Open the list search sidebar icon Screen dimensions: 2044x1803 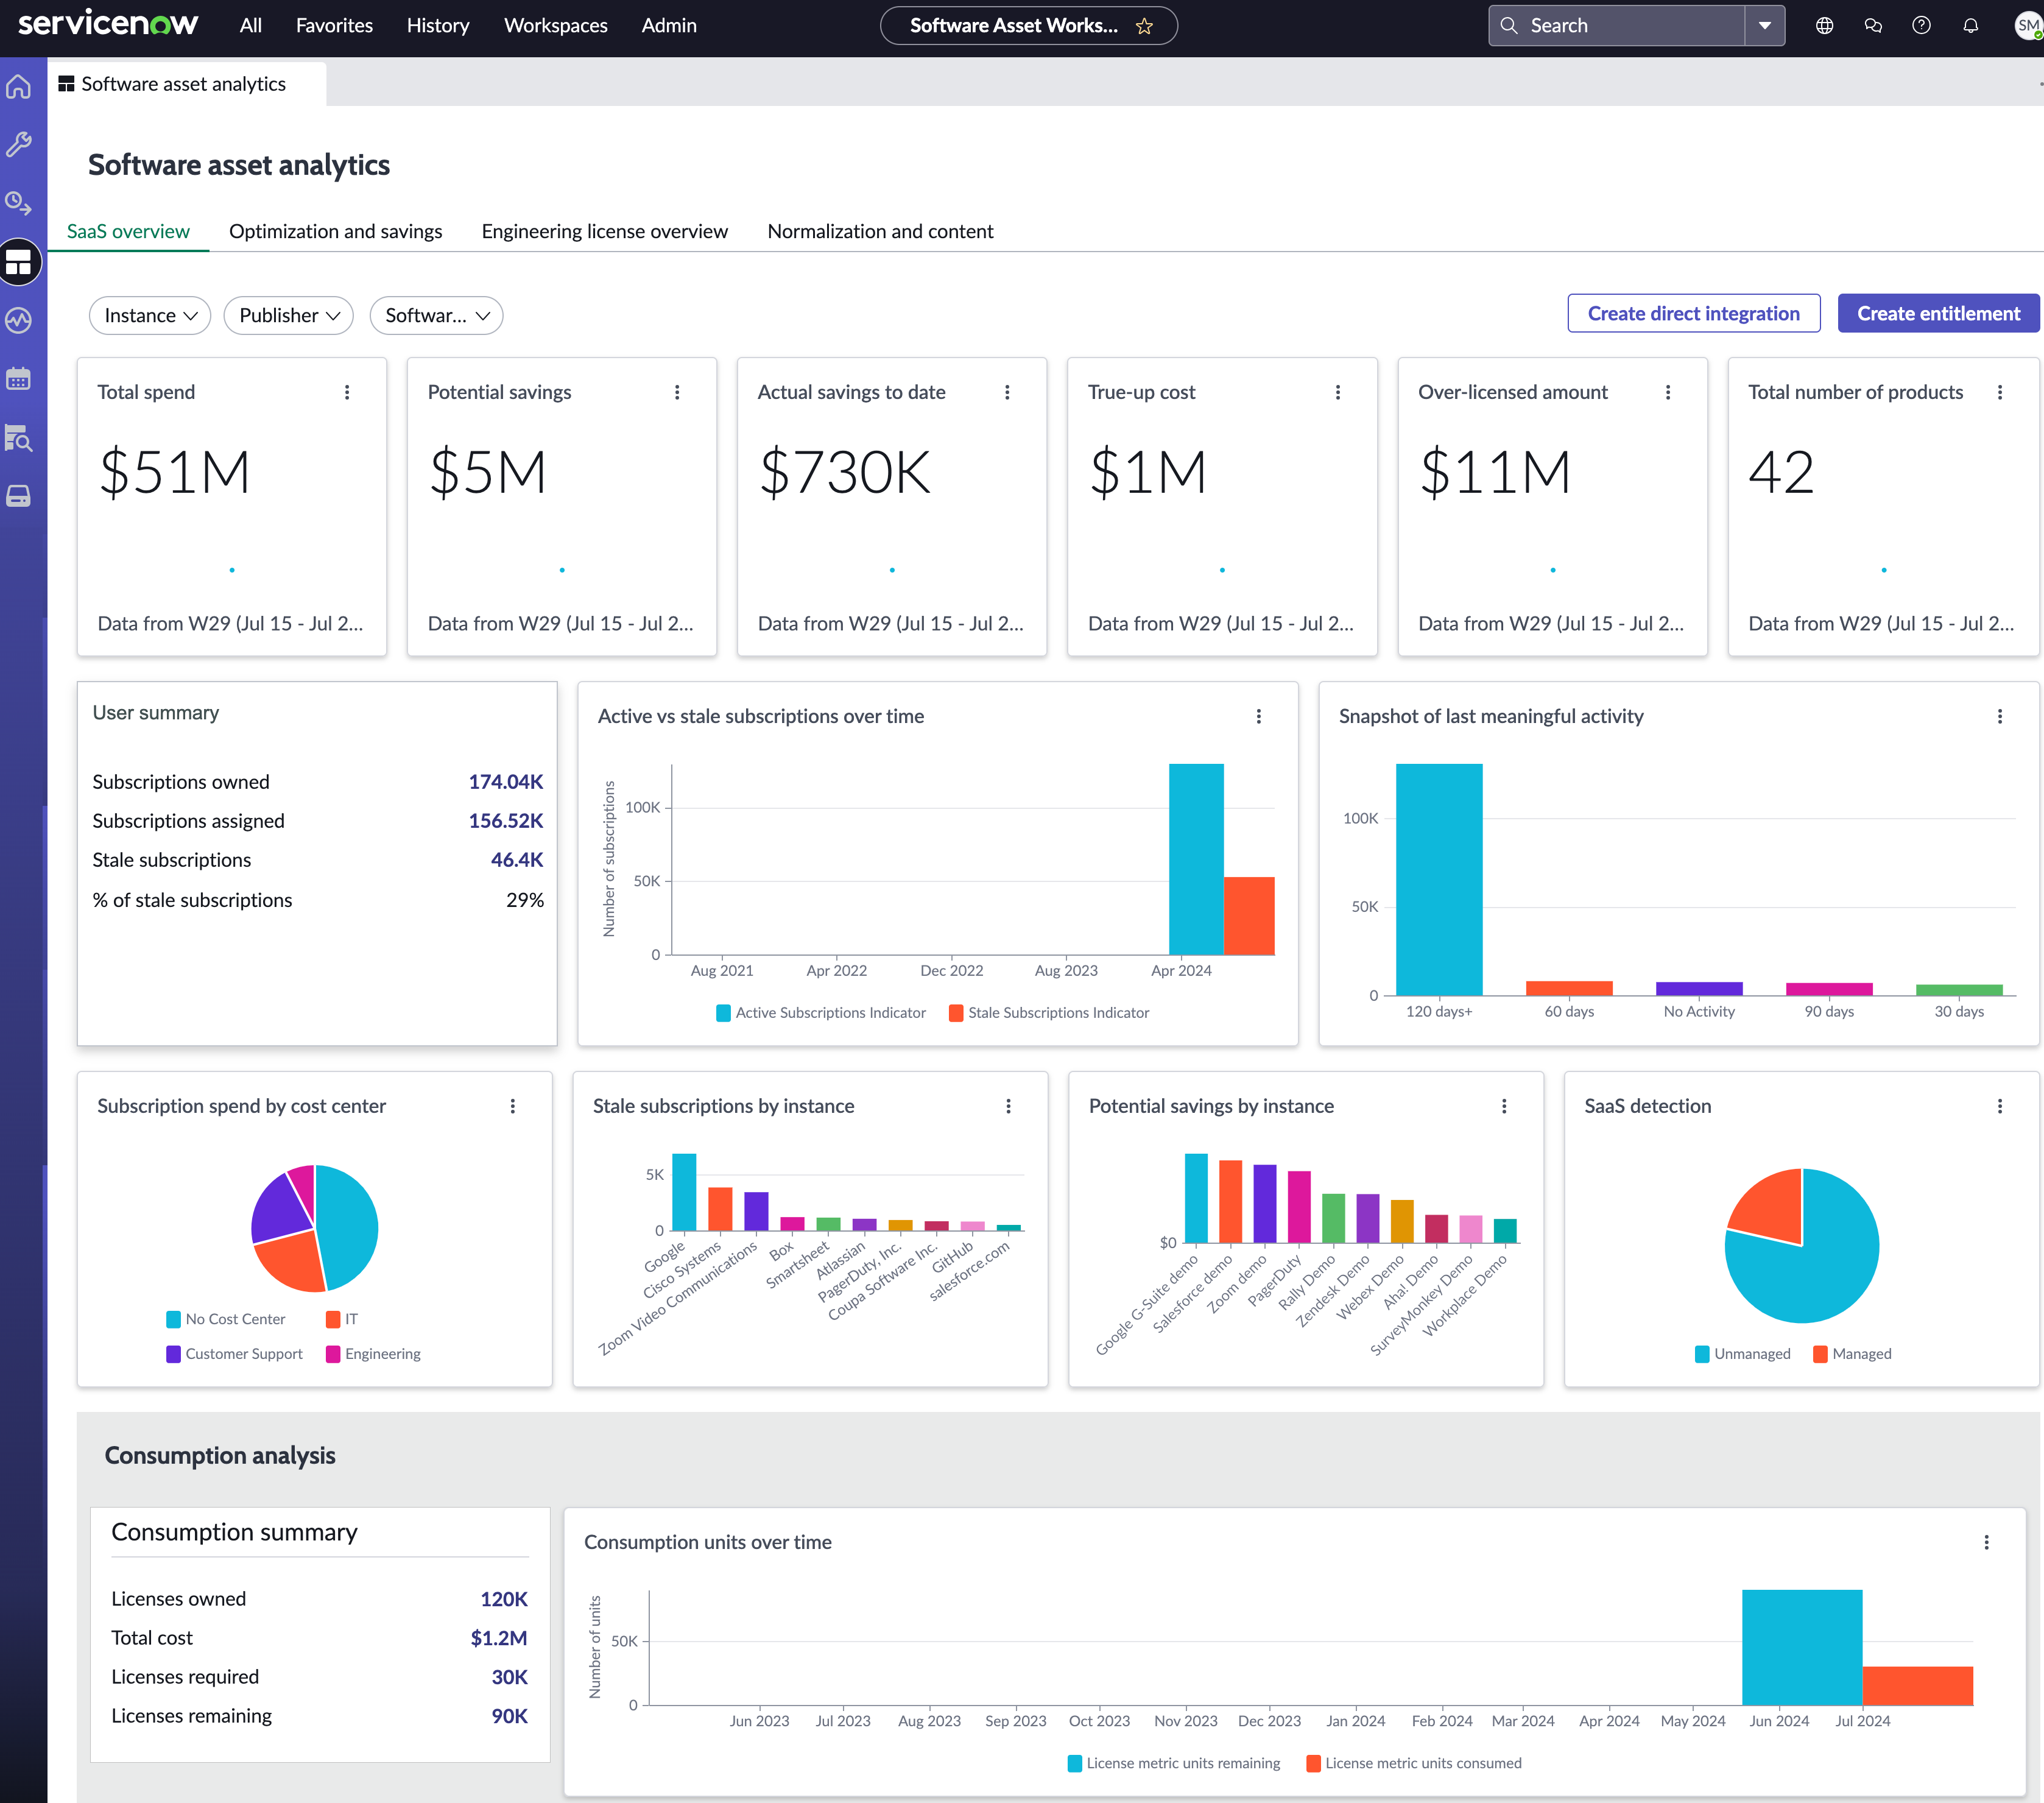tap(19, 437)
